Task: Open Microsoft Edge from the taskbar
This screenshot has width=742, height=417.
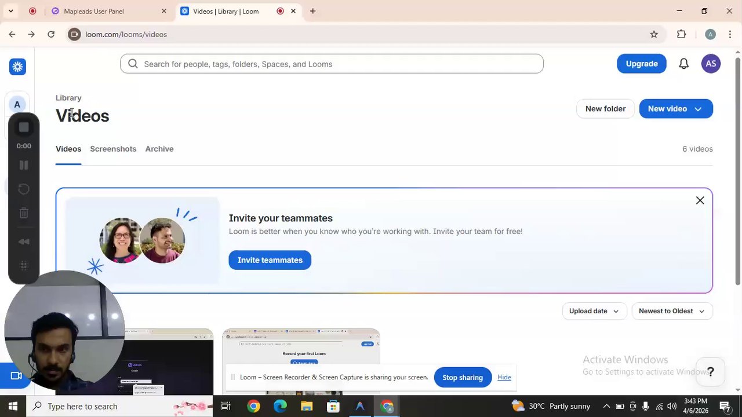Action: tap(280, 406)
